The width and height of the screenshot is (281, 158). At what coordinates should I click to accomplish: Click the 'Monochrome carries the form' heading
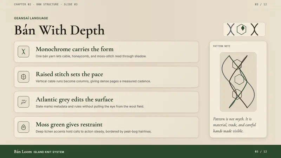coord(74,49)
